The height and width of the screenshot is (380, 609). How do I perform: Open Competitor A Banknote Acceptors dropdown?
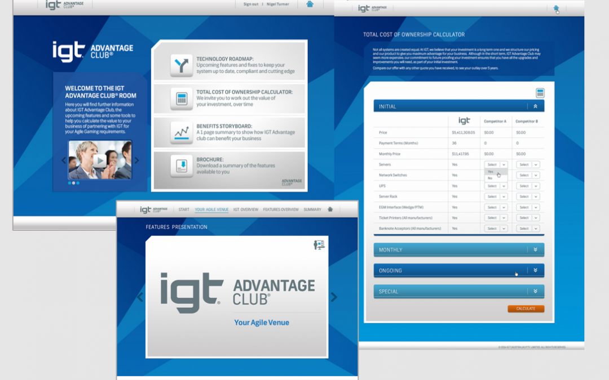496,229
